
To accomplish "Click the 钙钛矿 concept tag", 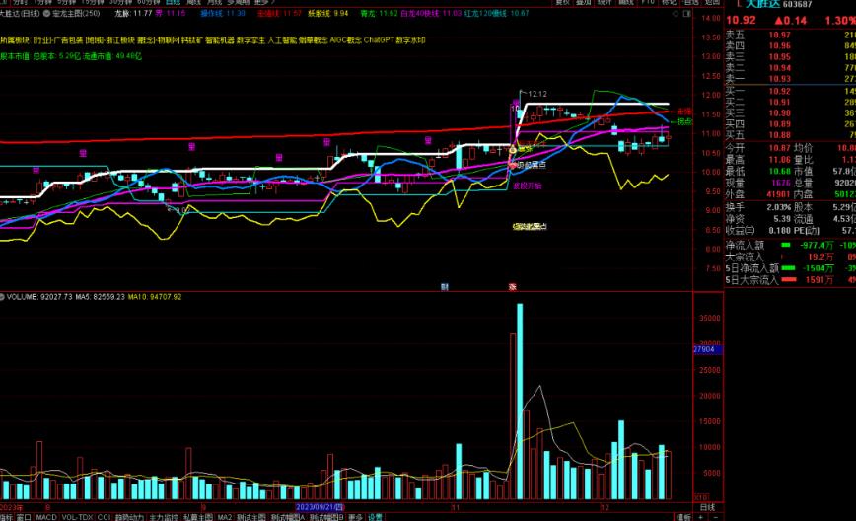I will 192,40.
